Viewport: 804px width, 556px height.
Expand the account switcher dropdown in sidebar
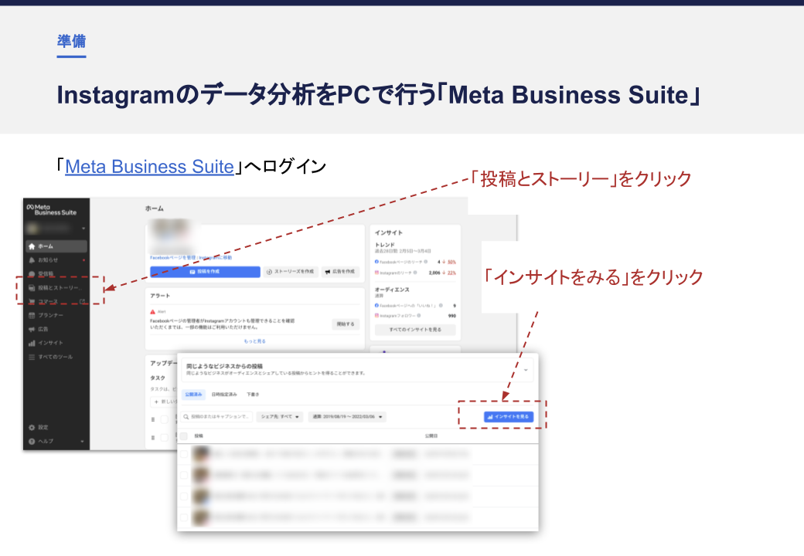(x=83, y=229)
